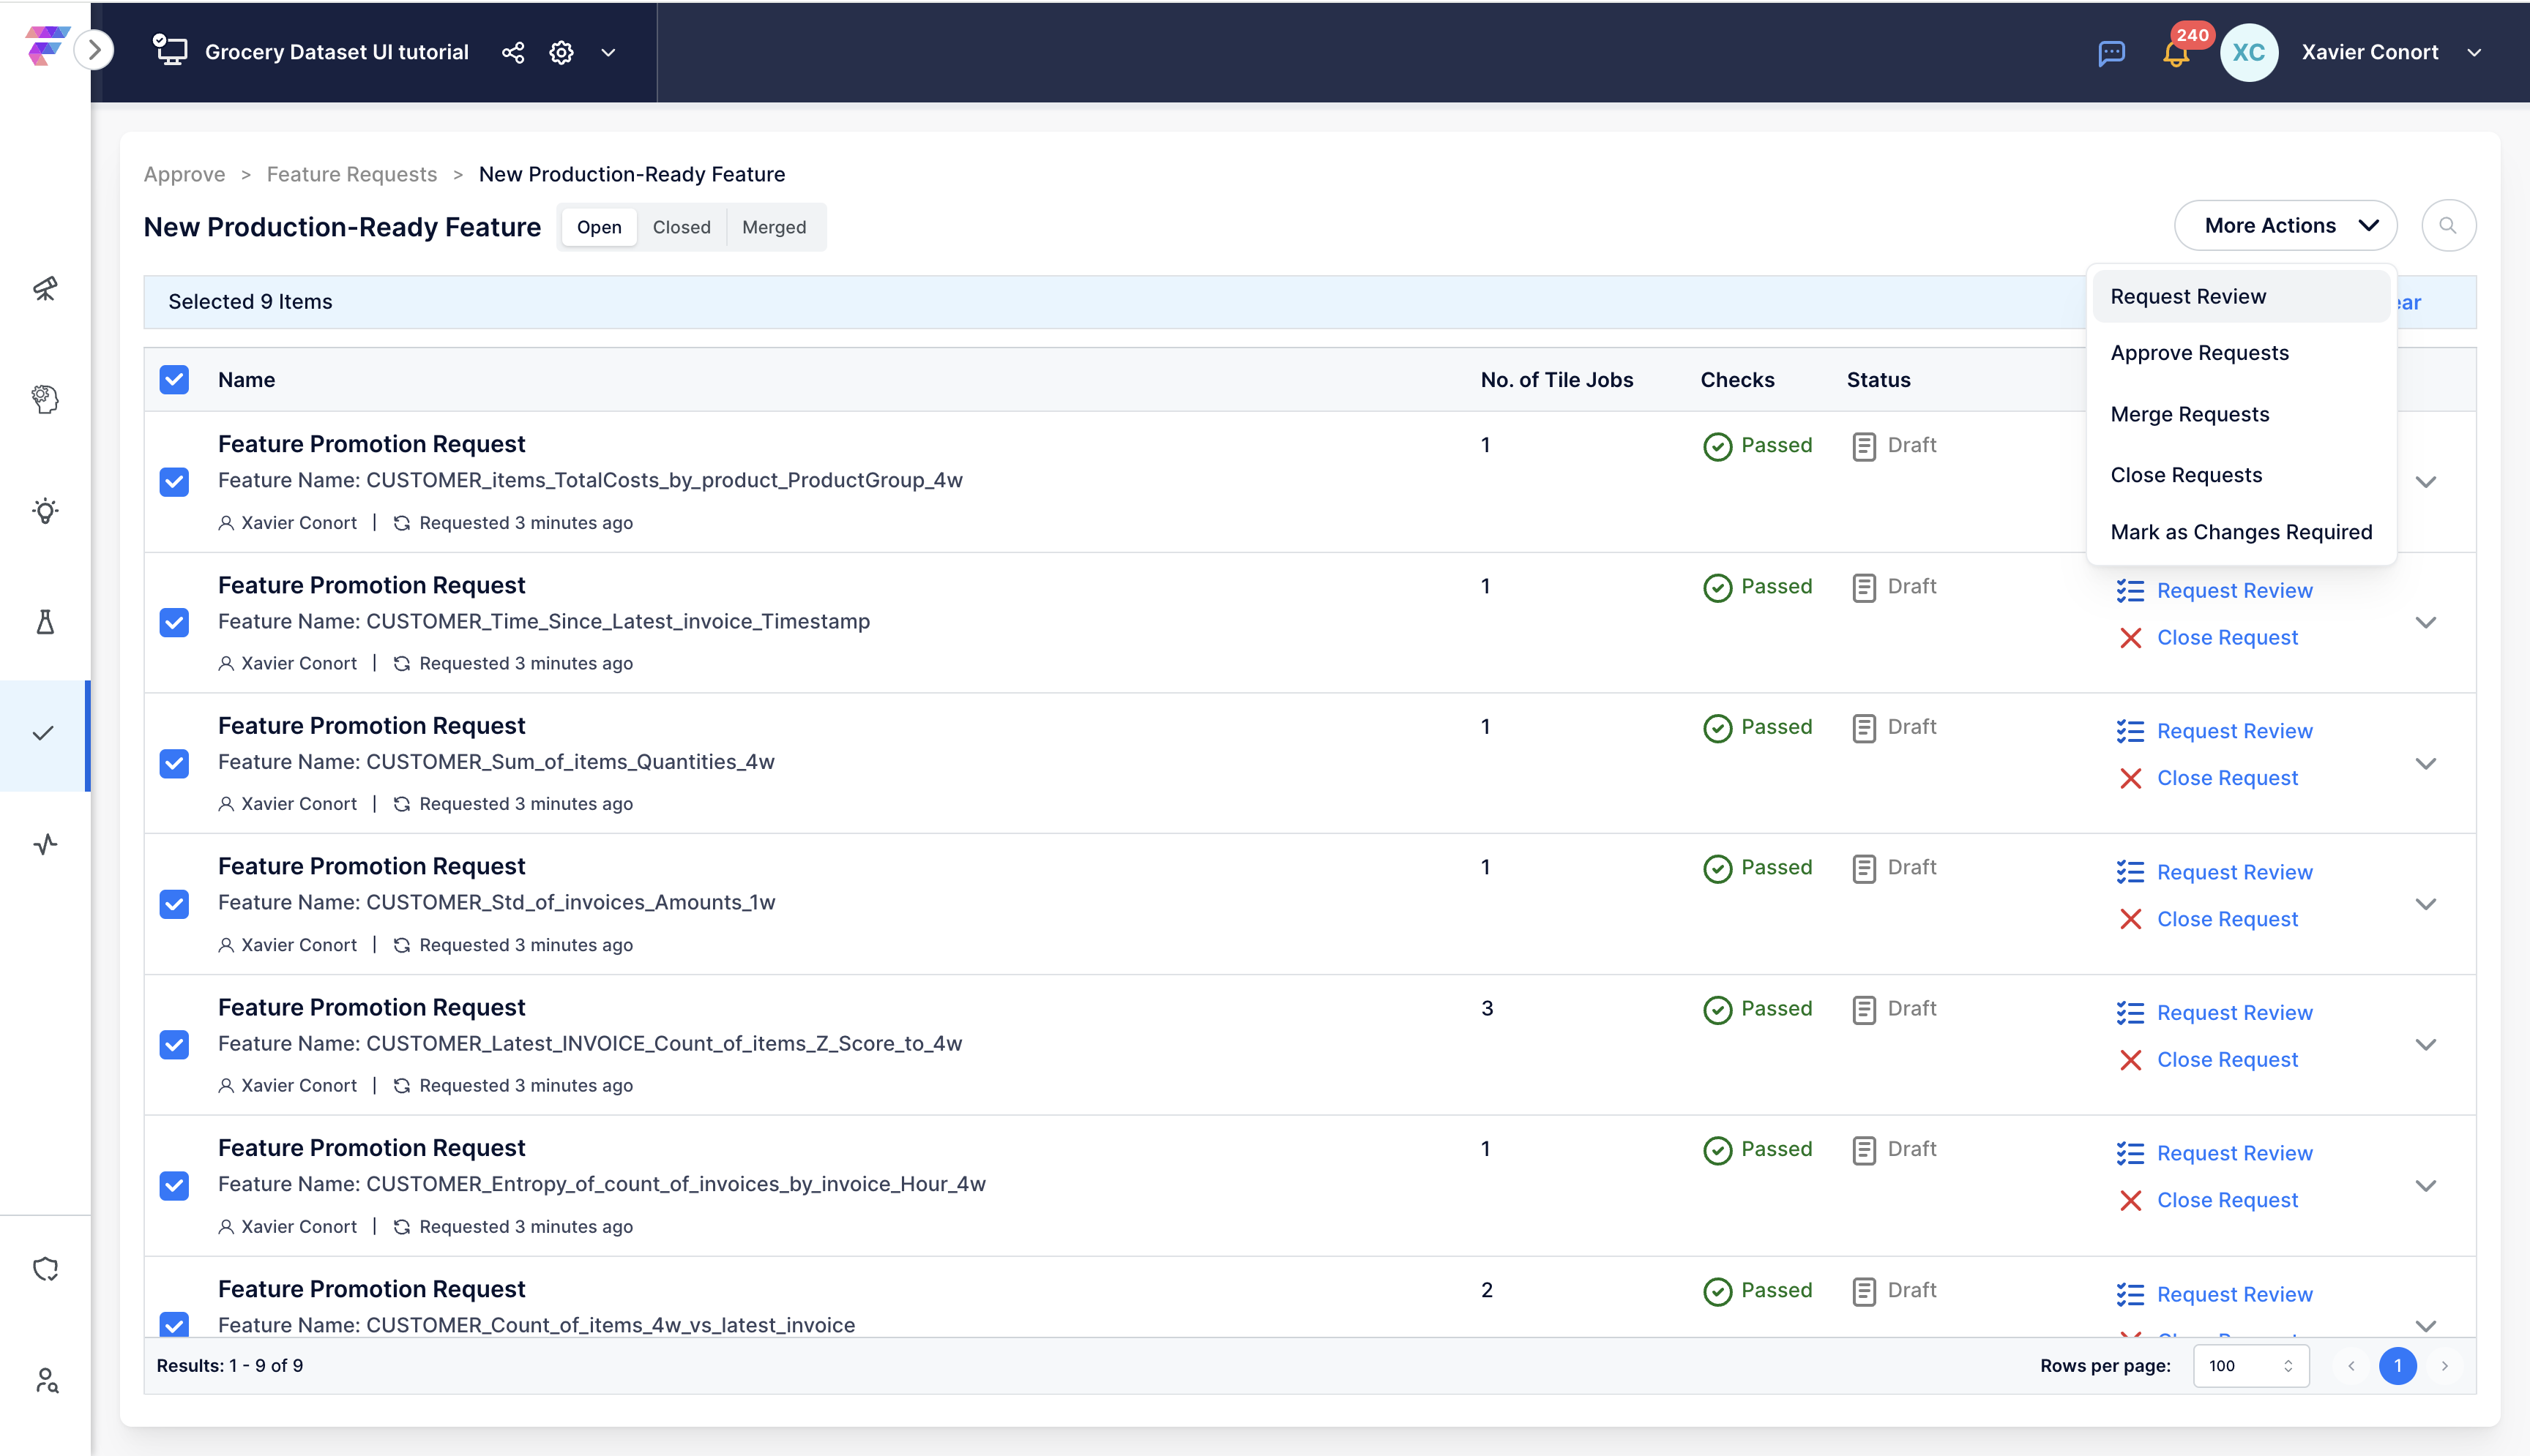Image resolution: width=2530 pixels, height=1456 pixels.
Task: Expand CUSTOMER_items_TotalCosts row details chevron
Action: click(x=2425, y=482)
